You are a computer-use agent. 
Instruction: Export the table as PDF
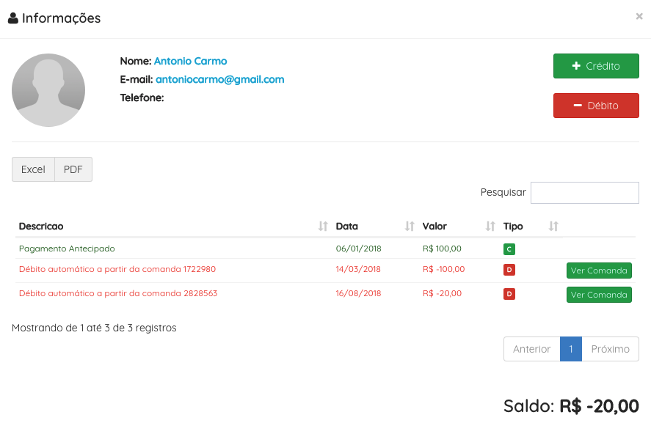click(73, 169)
